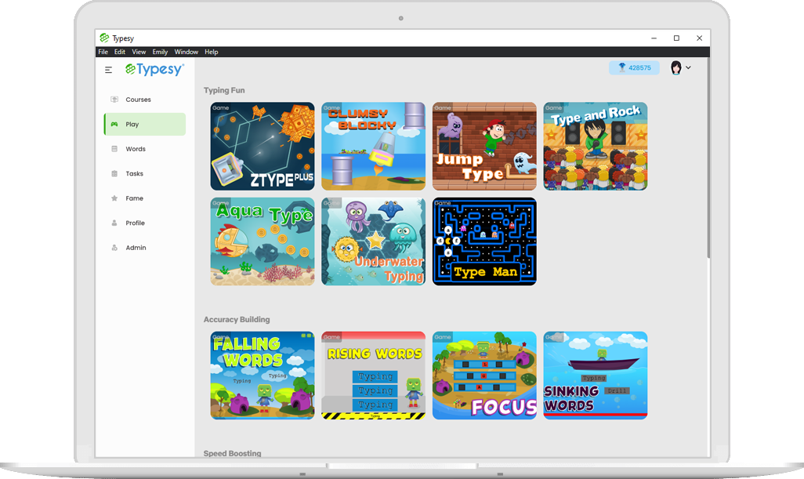Click the user avatar picture

coord(676,67)
